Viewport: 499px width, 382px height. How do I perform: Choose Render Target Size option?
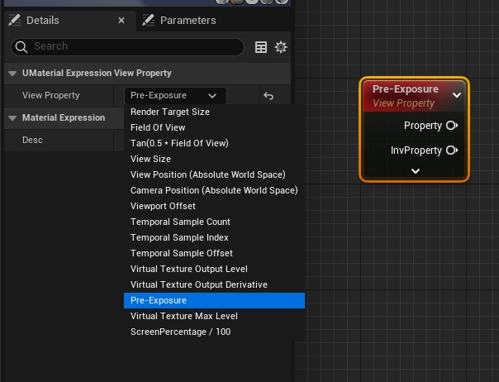pos(170,112)
